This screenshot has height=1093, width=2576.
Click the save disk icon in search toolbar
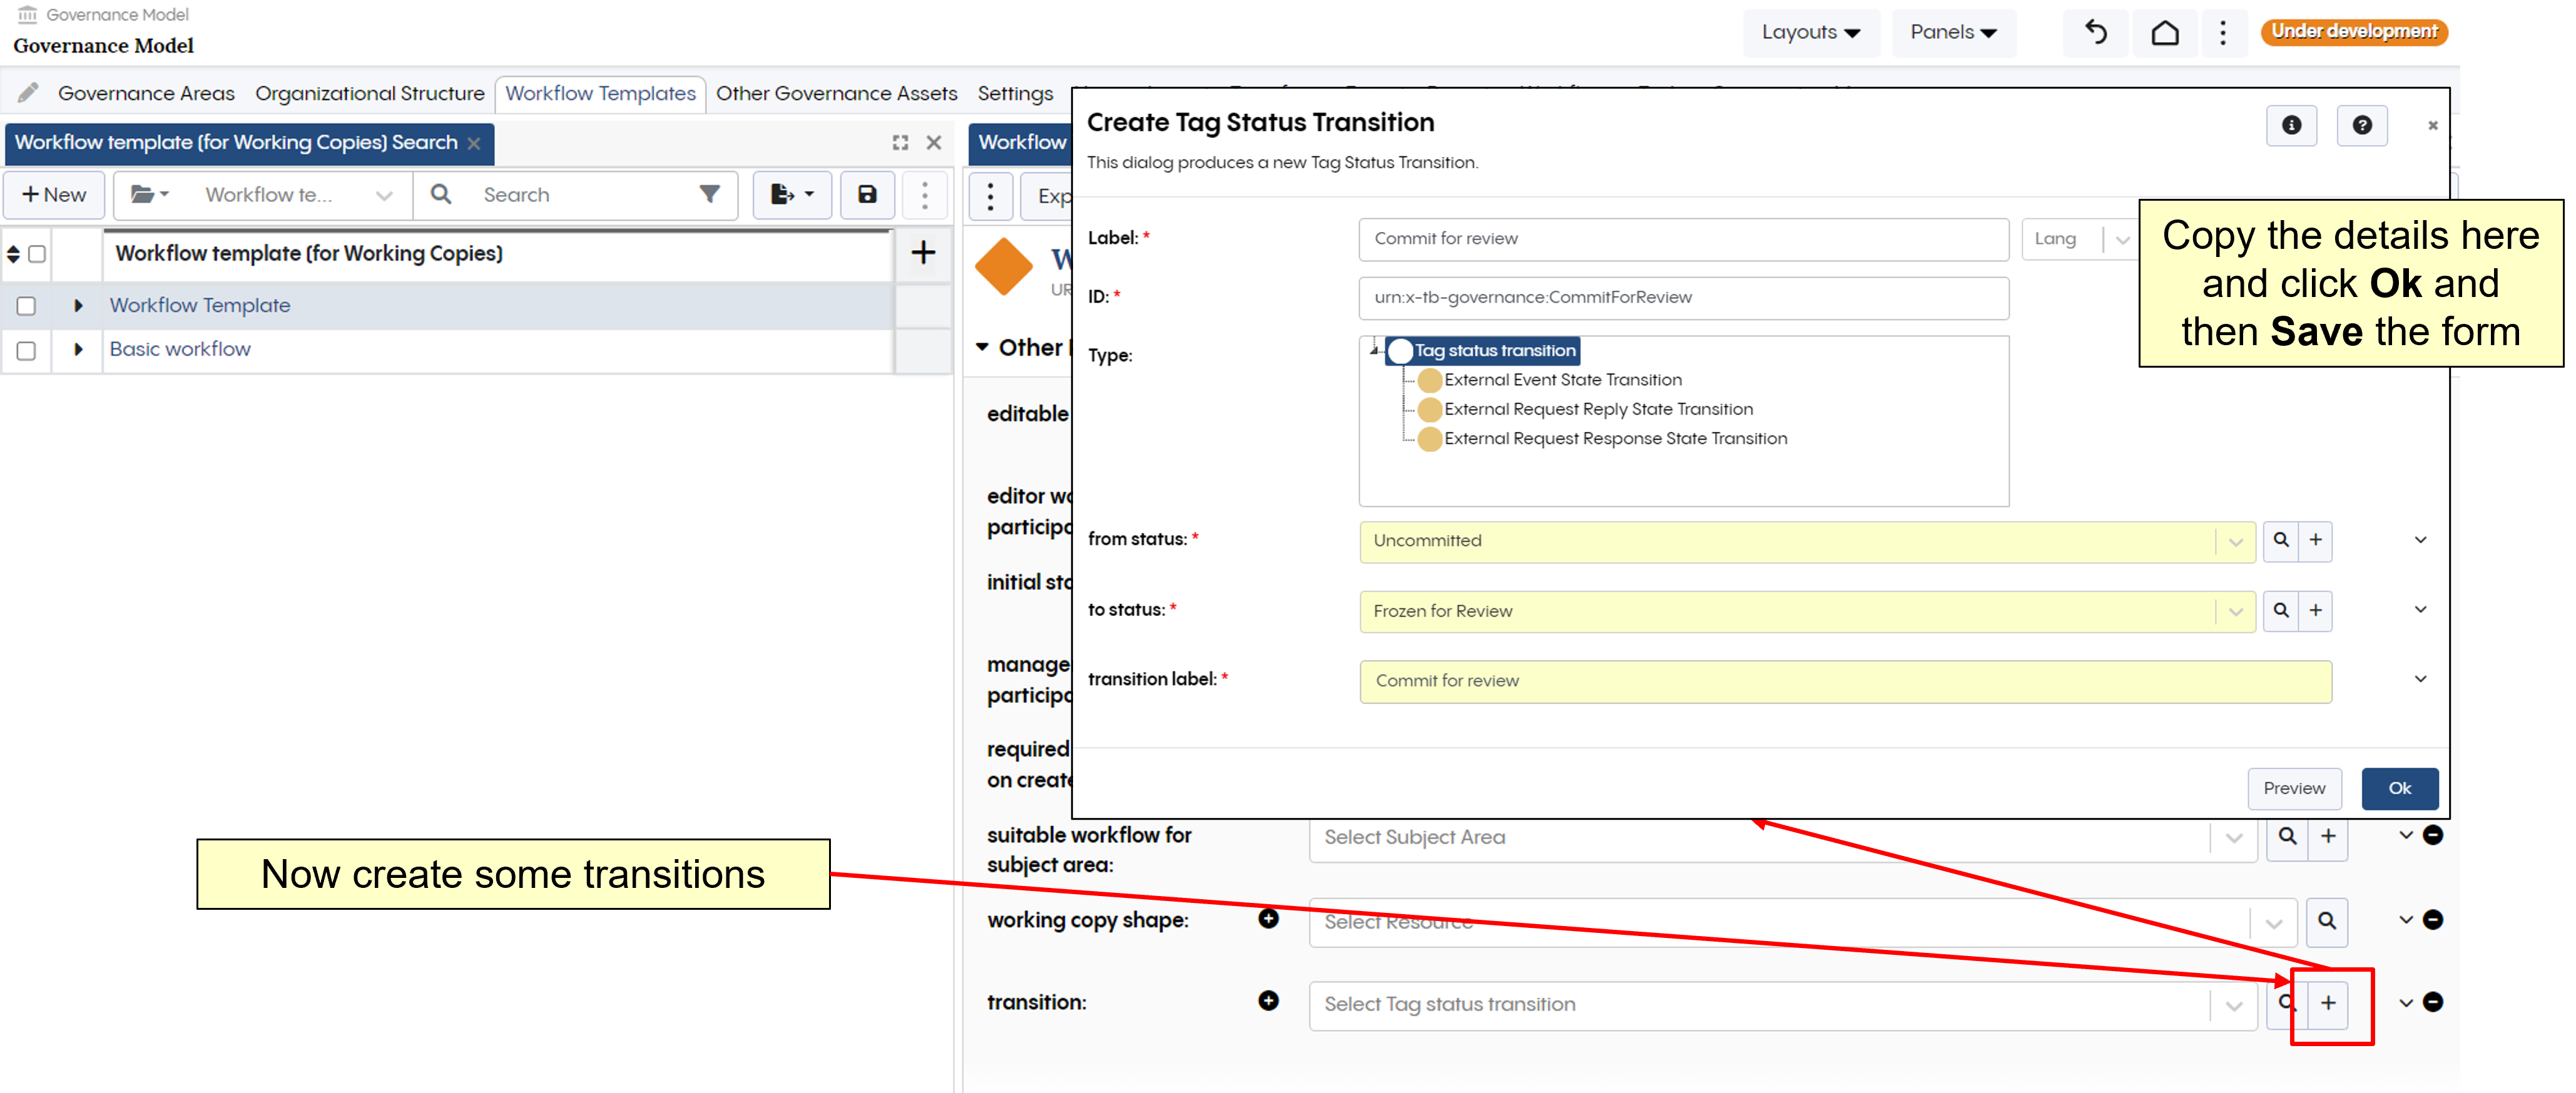[867, 195]
